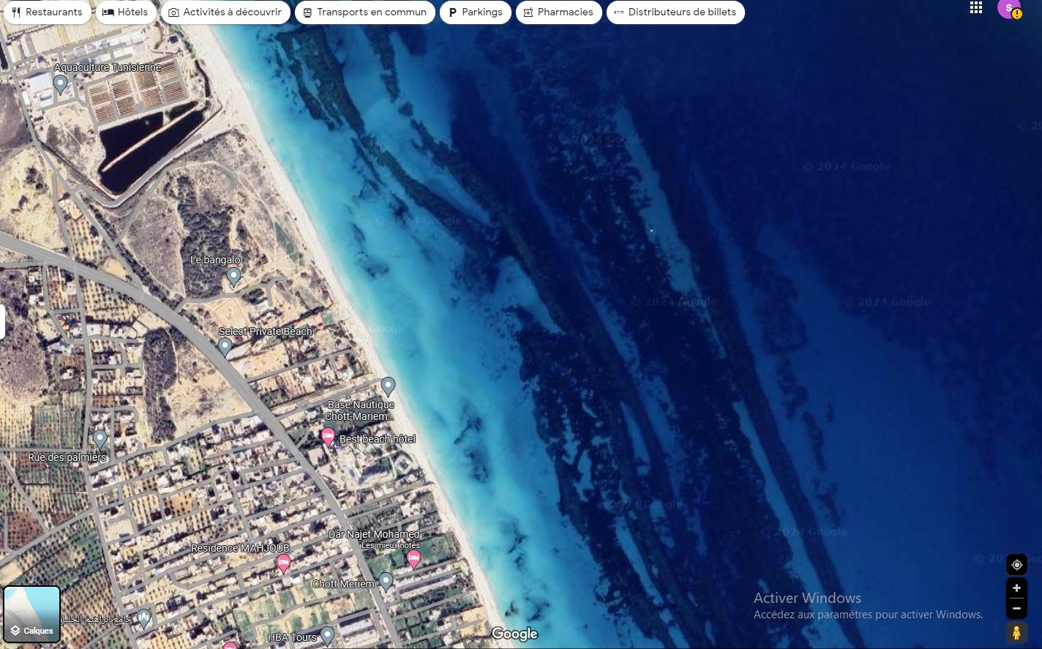
Task: Open the Le bangalo place marker
Action: pos(233,276)
